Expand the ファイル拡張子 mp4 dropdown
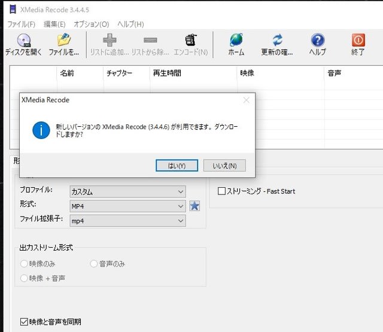The image size is (383, 332). 127,221
